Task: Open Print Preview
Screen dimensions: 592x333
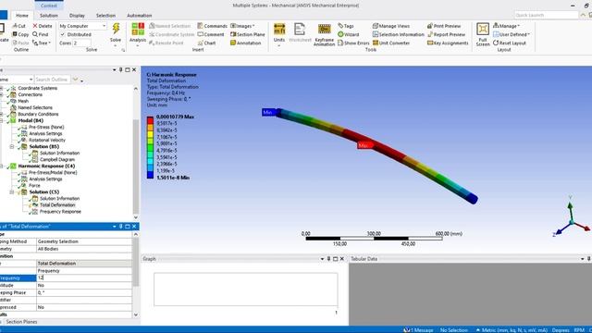Action: pos(444,26)
